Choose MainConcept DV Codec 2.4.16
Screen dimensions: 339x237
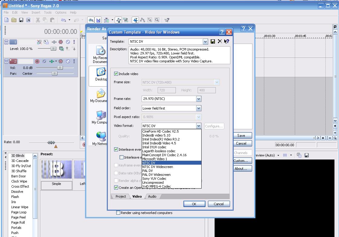coord(172,155)
